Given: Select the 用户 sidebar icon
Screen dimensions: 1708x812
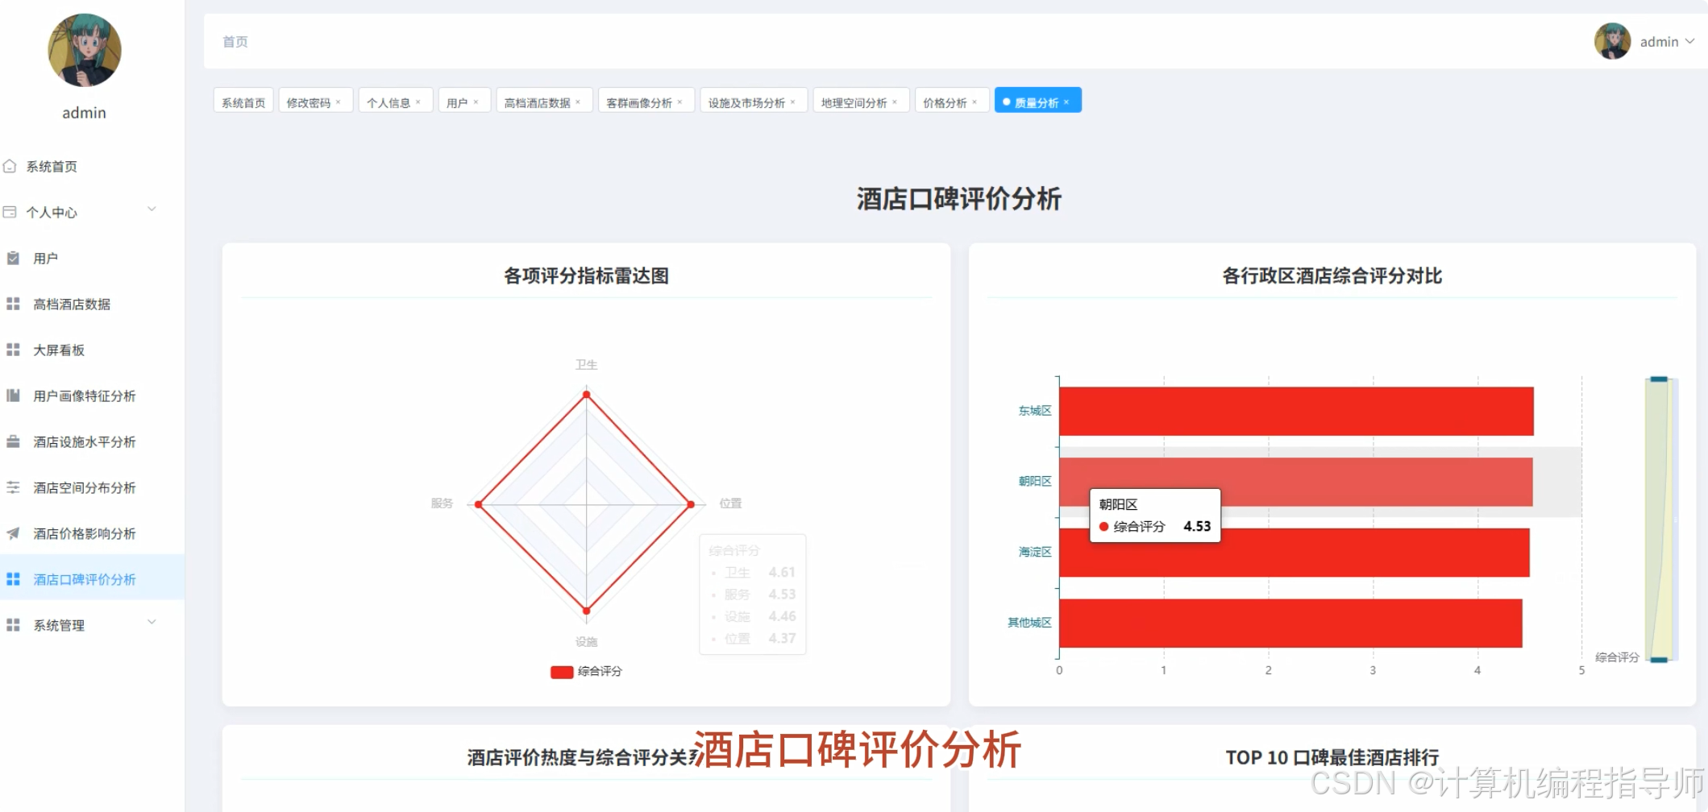Looking at the screenshot, I should (x=11, y=258).
